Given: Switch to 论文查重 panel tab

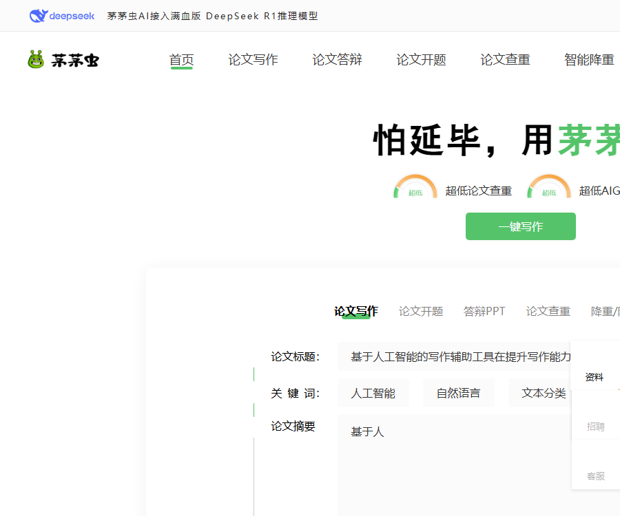Looking at the screenshot, I should click(548, 311).
